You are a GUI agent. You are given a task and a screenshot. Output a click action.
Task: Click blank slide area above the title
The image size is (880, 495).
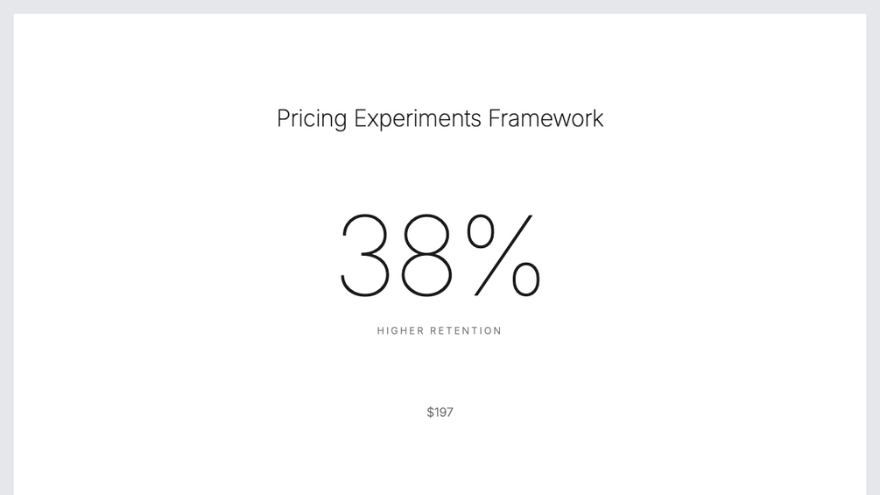point(440,57)
